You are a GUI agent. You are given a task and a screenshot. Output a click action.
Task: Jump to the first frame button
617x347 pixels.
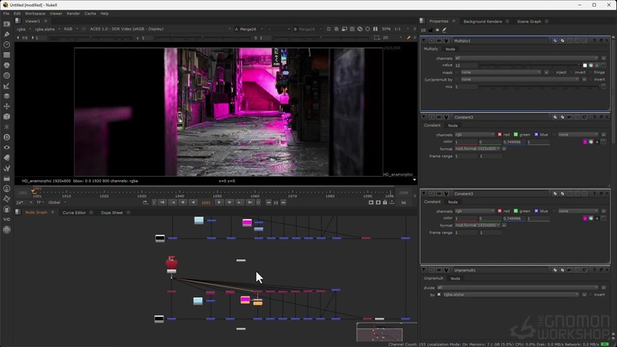(163, 202)
